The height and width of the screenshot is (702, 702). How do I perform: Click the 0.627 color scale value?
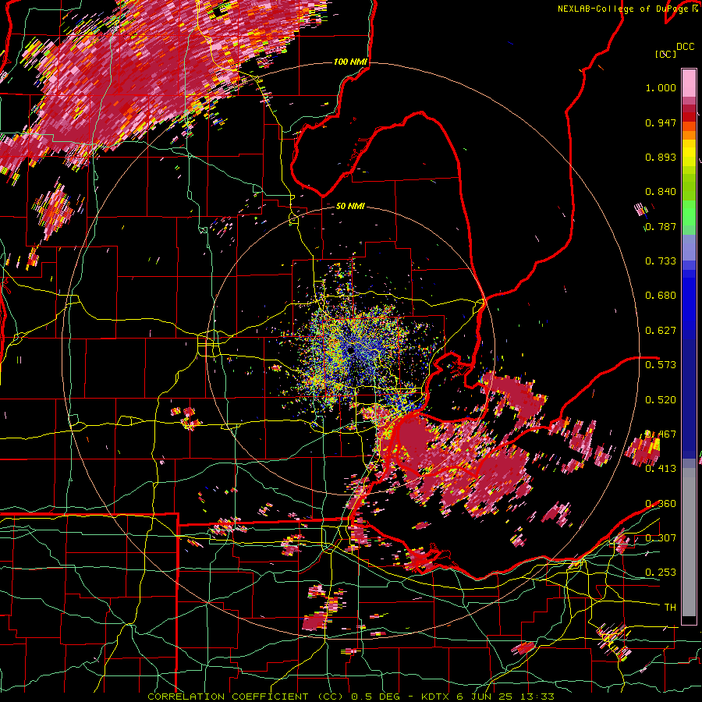click(x=661, y=331)
